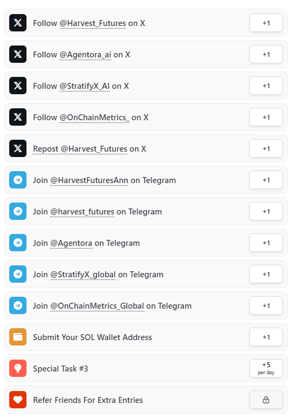292x417 pixels.
Task: Expand the Special Task #3 row
Action: [x=146, y=368]
